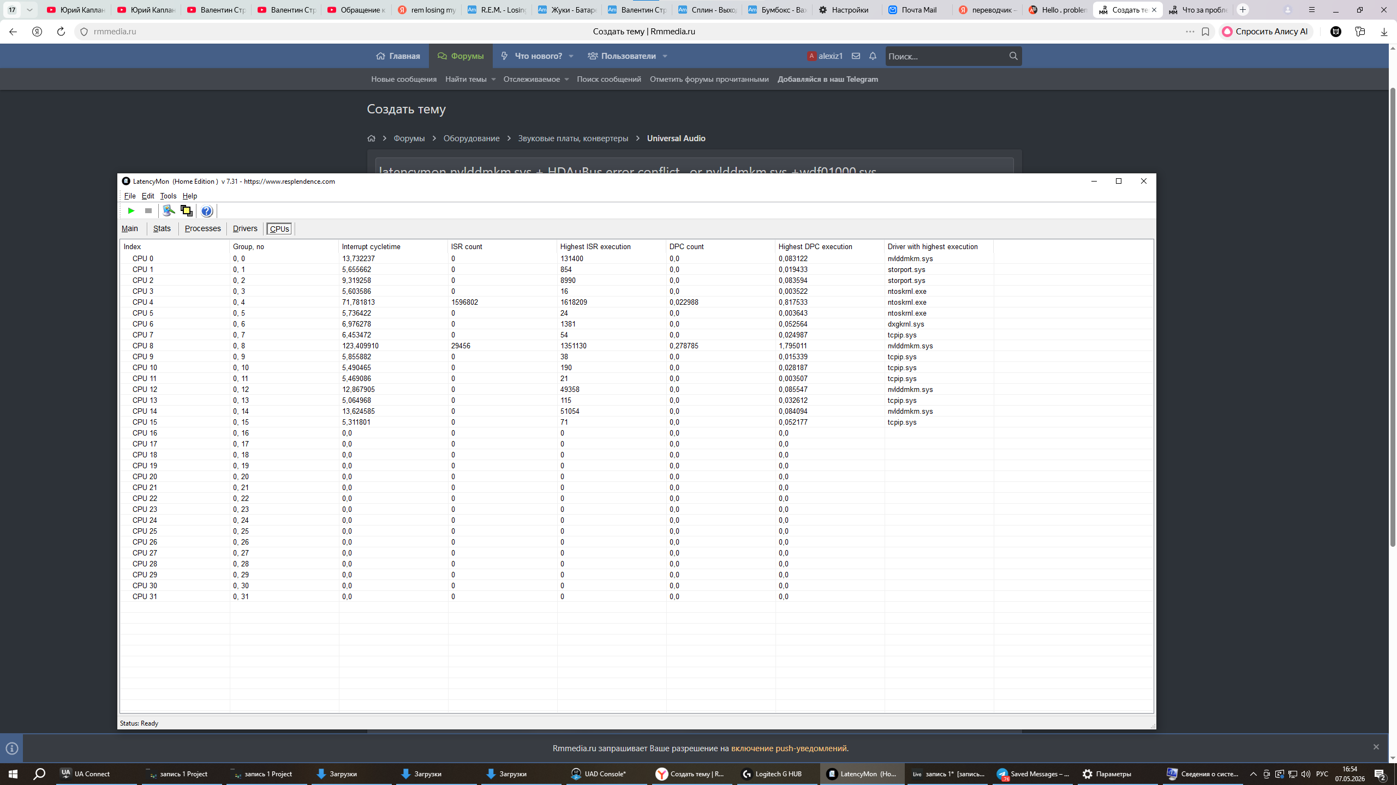Viewport: 1397px width, 785px height.
Task: Open the Edit menu in LatencyMon
Action: pyautogui.click(x=148, y=196)
